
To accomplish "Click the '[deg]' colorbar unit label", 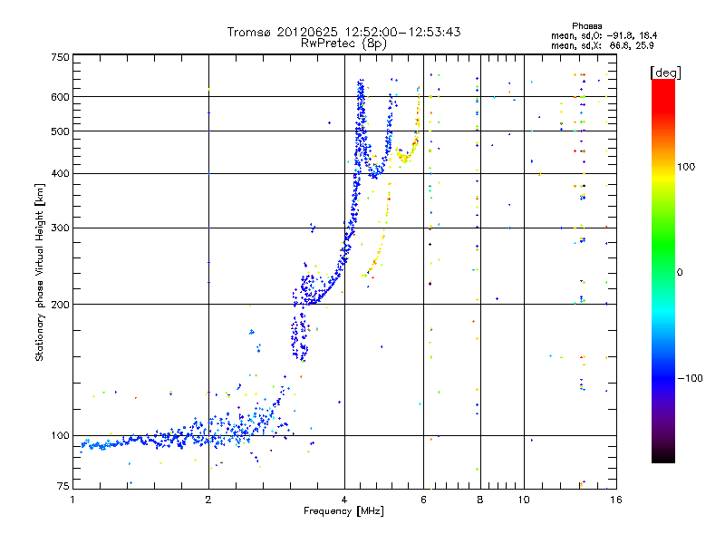I will 665,73.
